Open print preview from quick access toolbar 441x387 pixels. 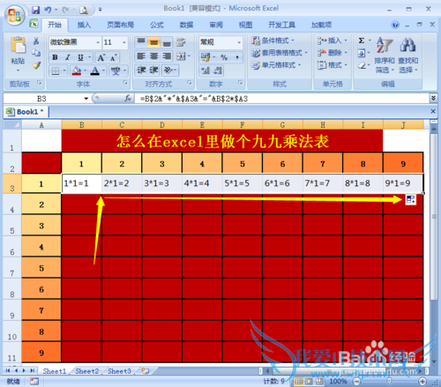[x=84, y=11]
